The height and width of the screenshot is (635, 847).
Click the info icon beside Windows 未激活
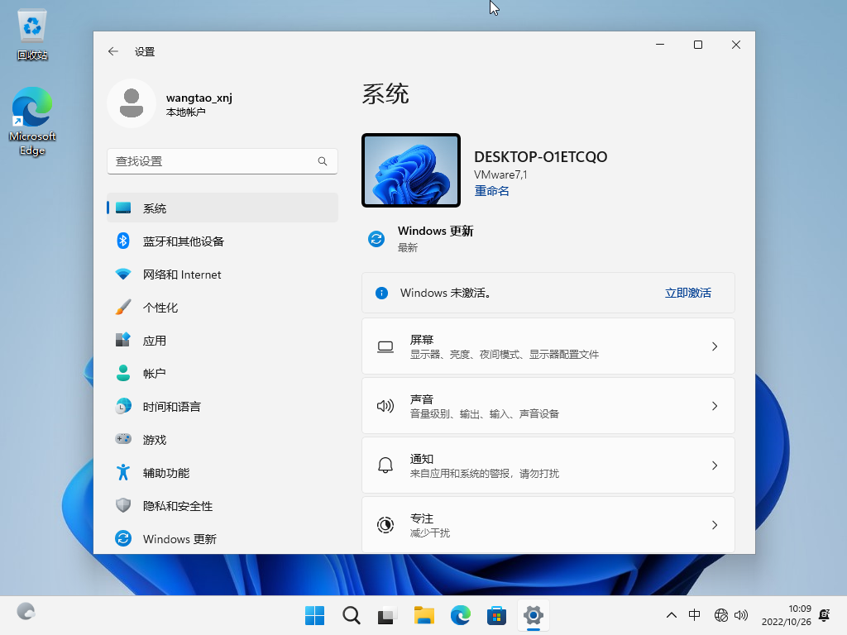pos(381,293)
